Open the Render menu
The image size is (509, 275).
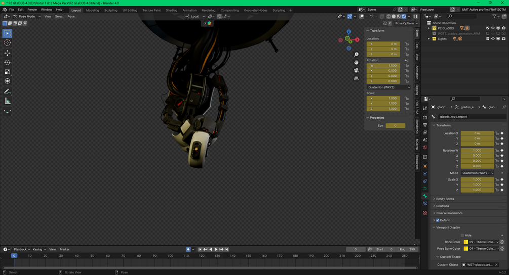tap(32, 10)
